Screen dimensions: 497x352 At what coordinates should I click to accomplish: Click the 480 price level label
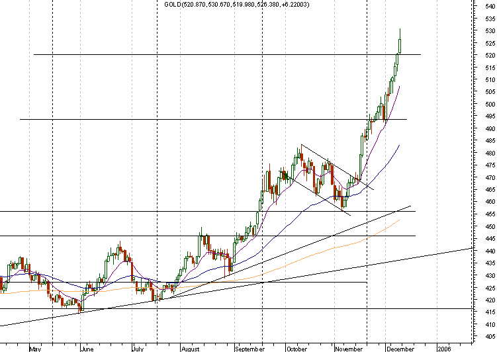pos(490,153)
